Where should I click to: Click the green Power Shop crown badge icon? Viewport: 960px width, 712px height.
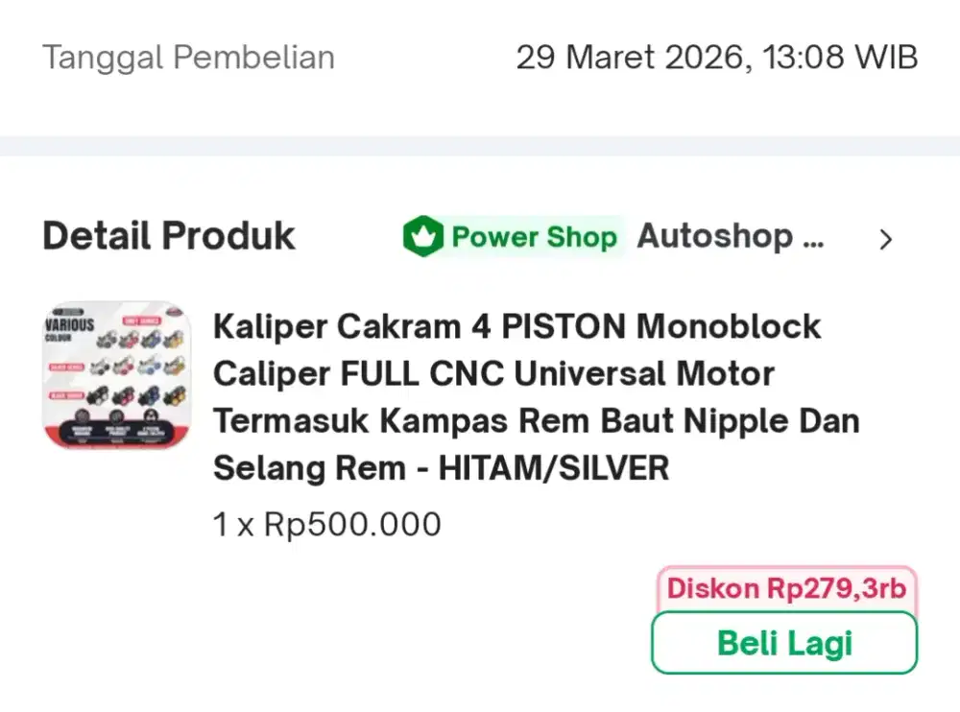(423, 235)
